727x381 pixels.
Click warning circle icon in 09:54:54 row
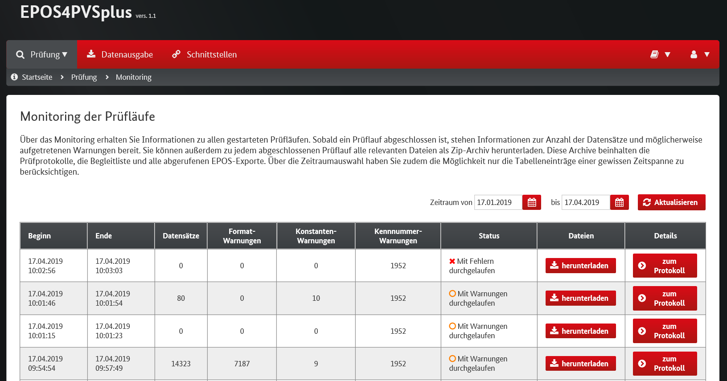click(452, 359)
